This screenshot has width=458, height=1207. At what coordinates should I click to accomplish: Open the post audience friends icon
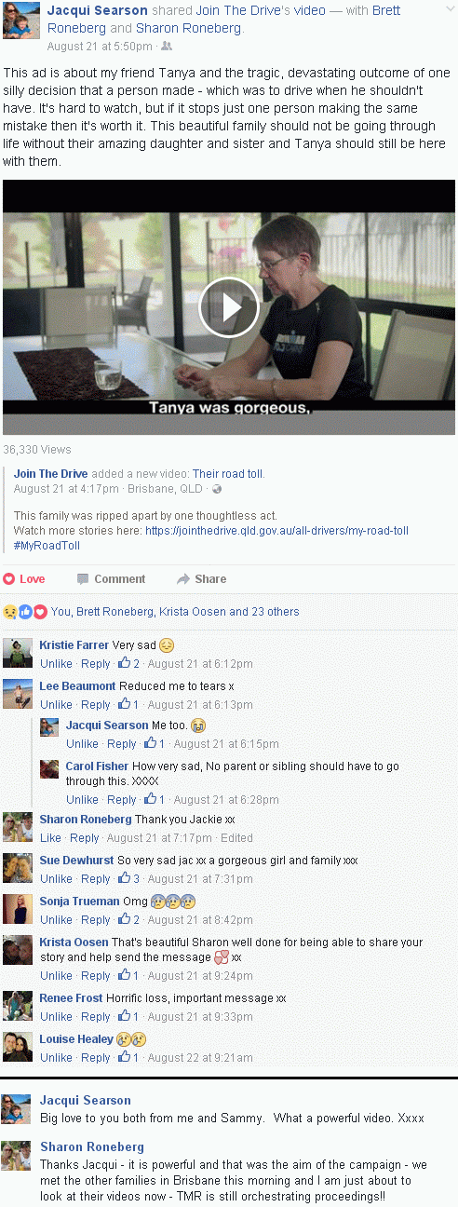[167, 46]
